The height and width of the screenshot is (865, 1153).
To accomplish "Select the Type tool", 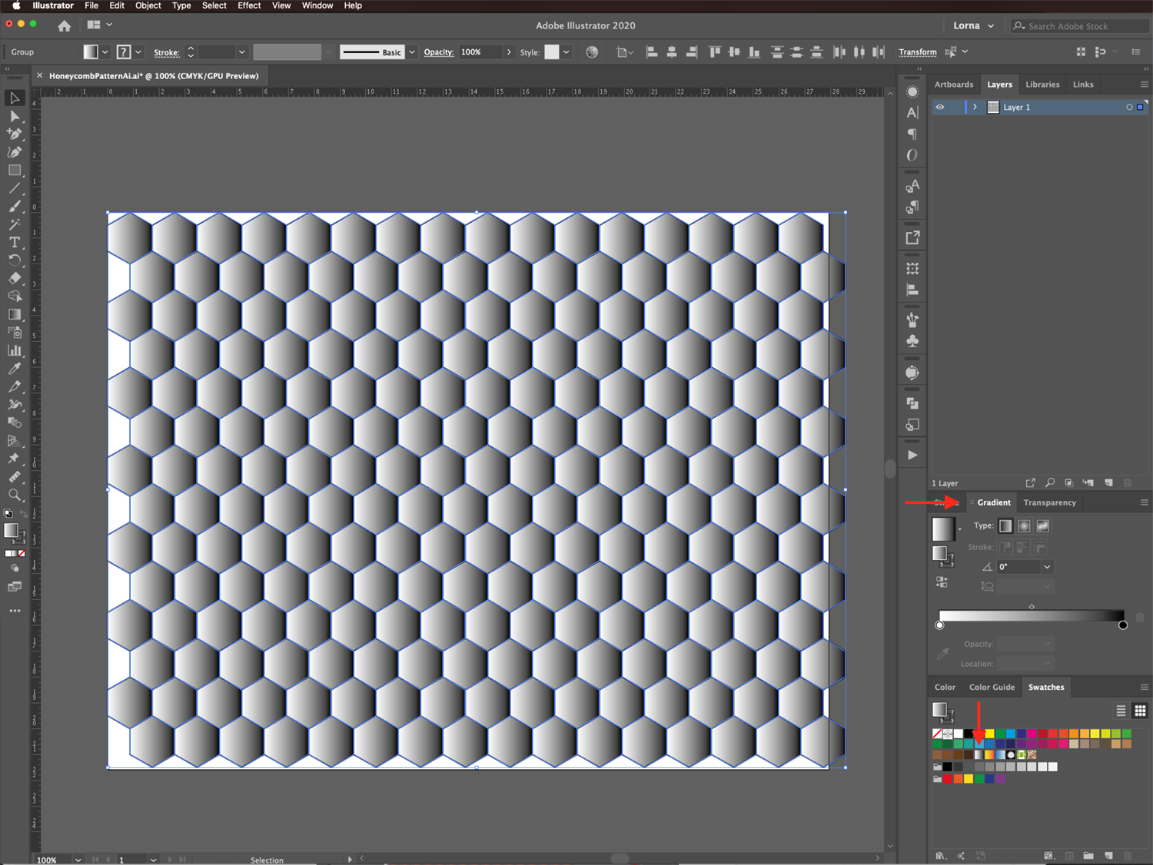I will coord(15,242).
